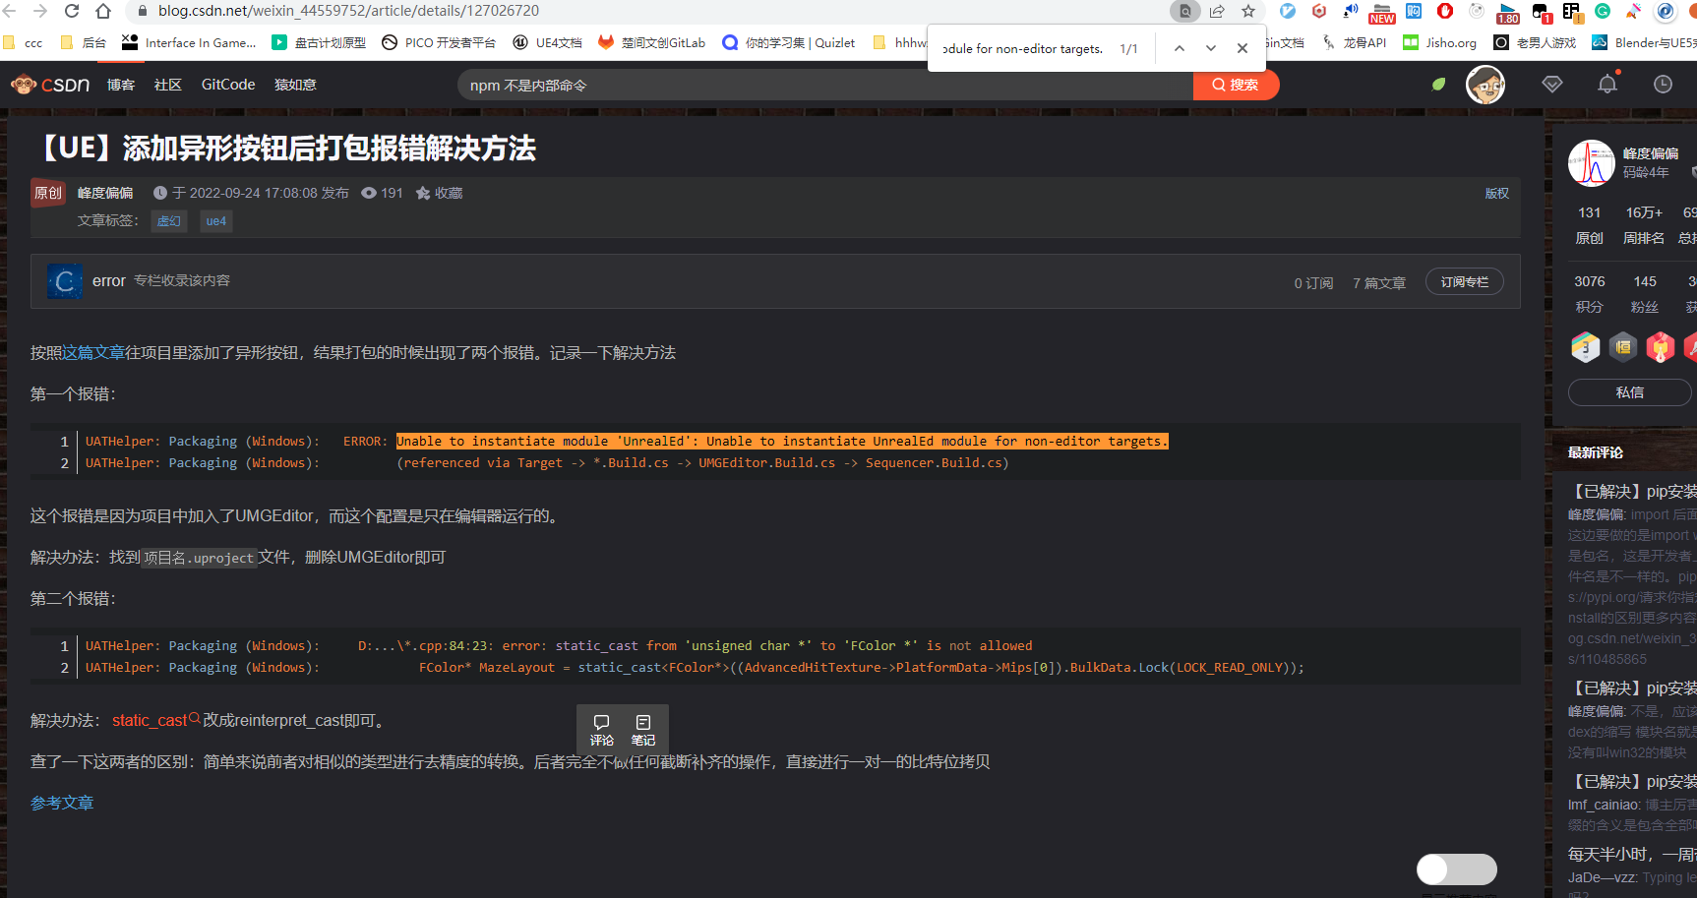Go to next find result

tap(1211, 48)
